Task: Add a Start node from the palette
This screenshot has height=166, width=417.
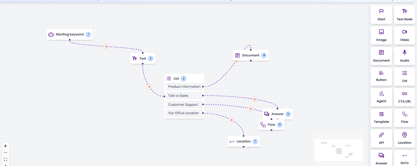Action: (381, 15)
